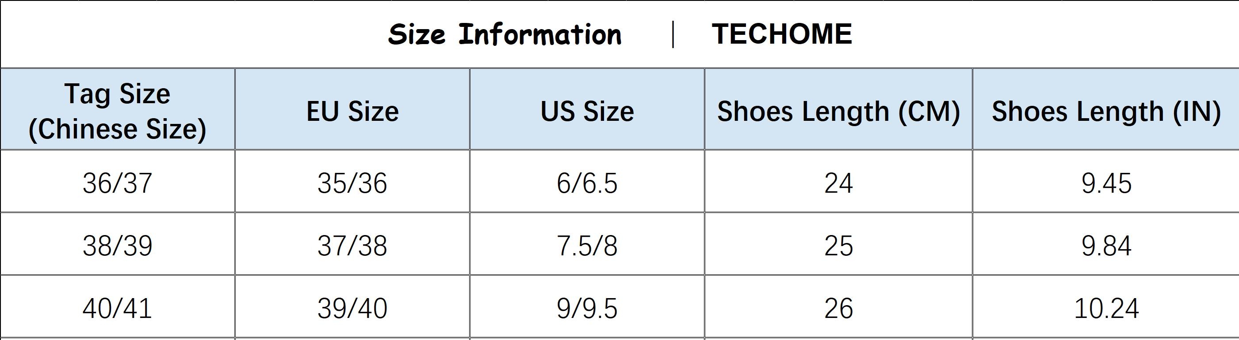Click the TECHOME brand name
Image resolution: width=1239 pixels, height=340 pixels.
click(x=782, y=34)
